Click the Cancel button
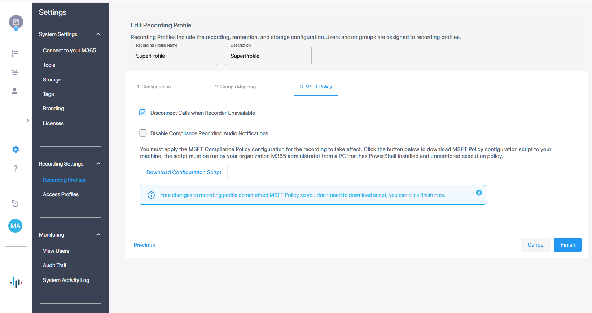Image resolution: width=592 pixels, height=313 pixels. (x=536, y=245)
